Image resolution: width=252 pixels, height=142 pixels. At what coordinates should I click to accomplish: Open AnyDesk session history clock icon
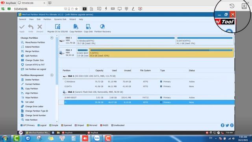[x=232, y=6]
